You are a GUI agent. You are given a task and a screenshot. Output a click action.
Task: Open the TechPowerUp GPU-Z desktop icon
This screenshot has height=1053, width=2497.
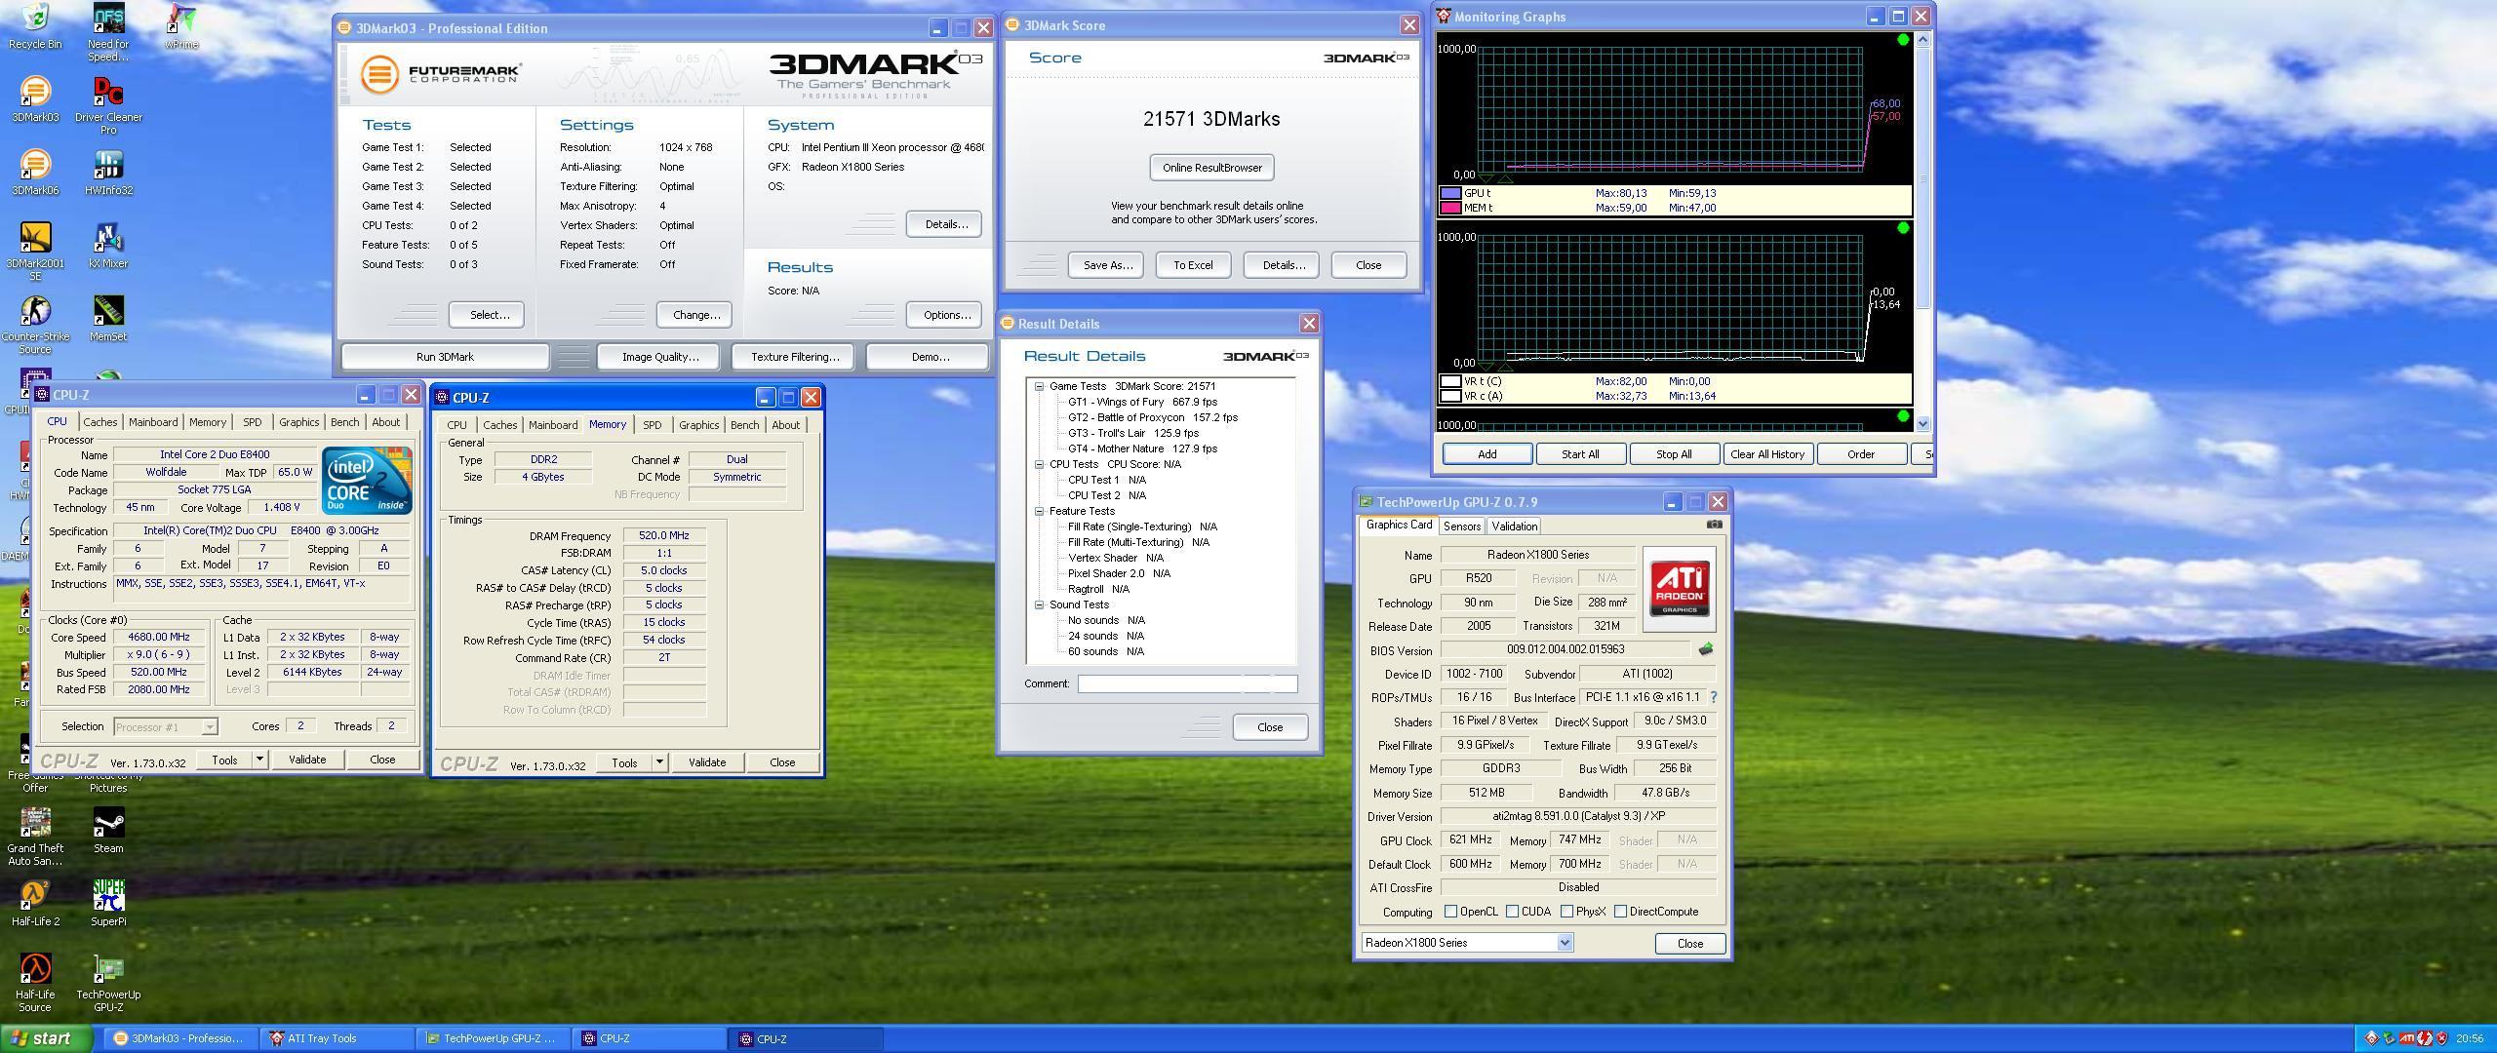(108, 983)
